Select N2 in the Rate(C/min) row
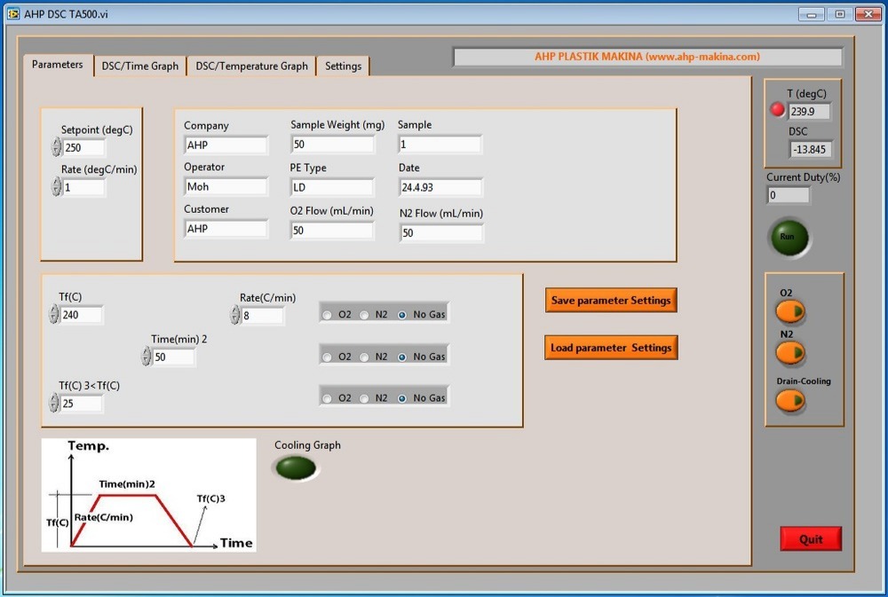 364,315
